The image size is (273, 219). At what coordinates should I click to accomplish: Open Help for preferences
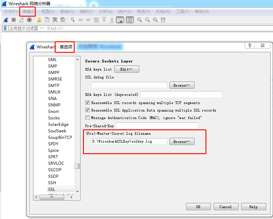tap(254, 207)
